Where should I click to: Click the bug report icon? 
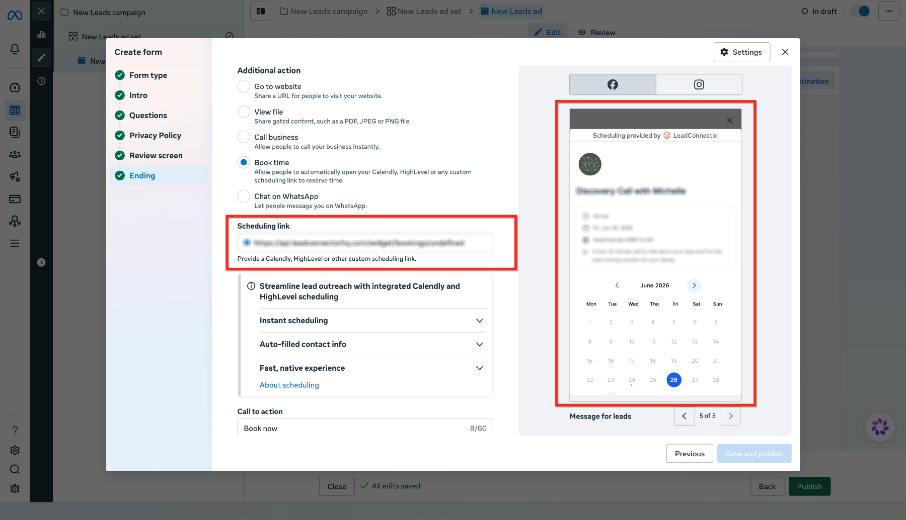click(15, 488)
